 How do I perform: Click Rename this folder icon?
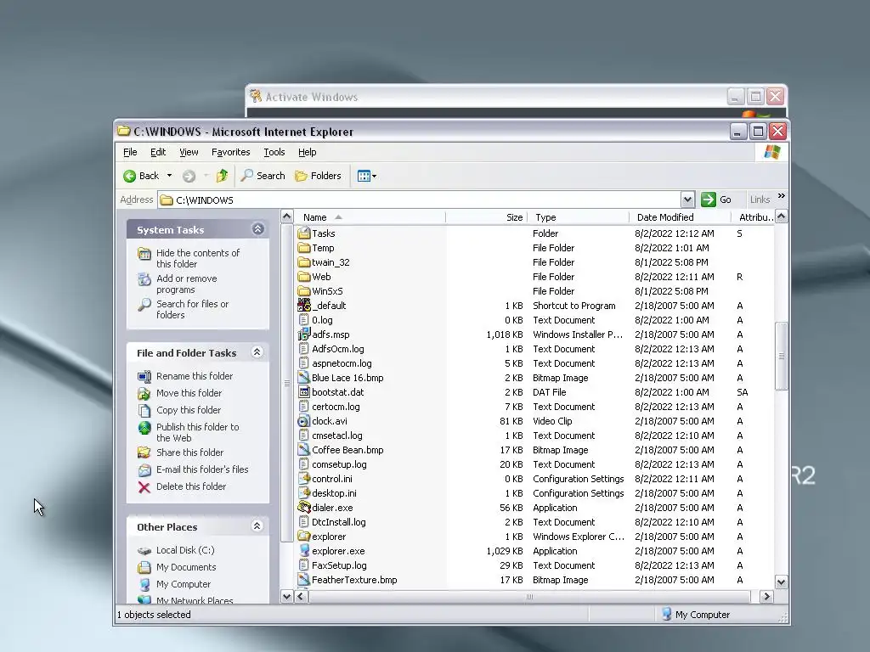[x=144, y=376]
